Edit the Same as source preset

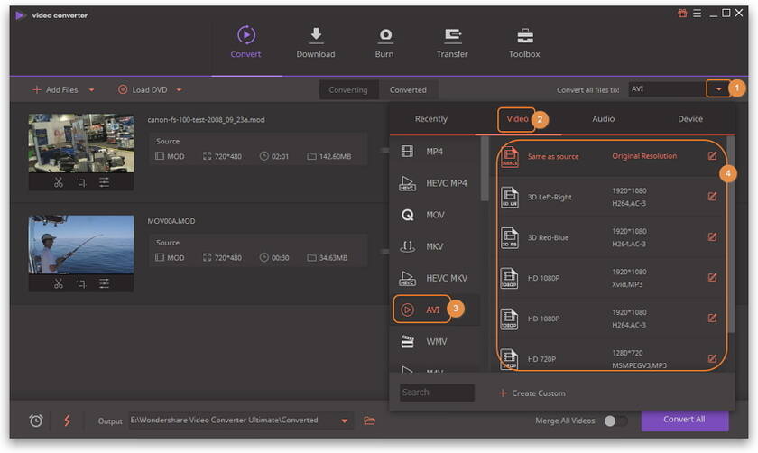pyautogui.click(x=712, y=156)
